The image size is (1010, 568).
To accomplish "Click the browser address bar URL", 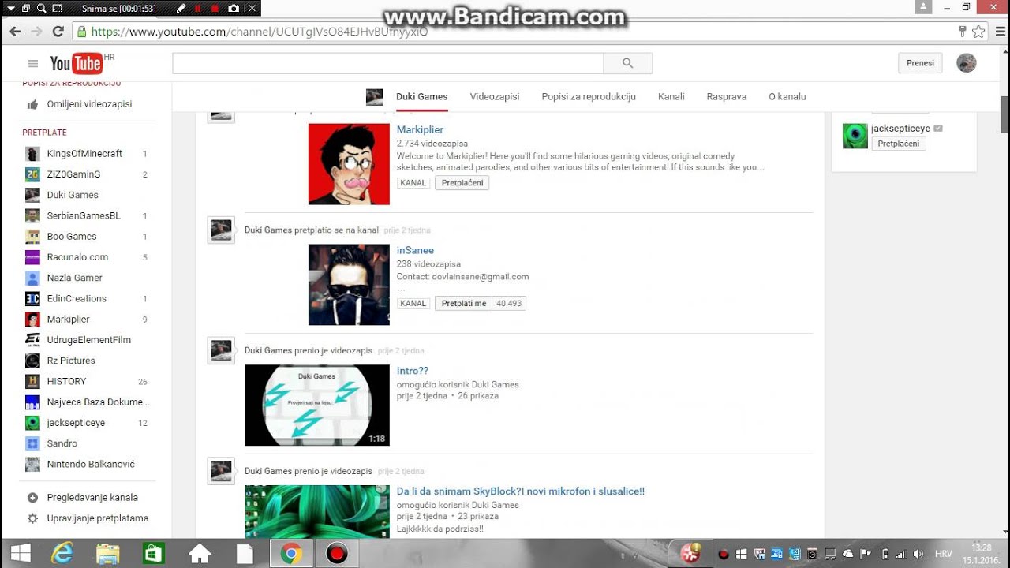I will tap(260, 32).
